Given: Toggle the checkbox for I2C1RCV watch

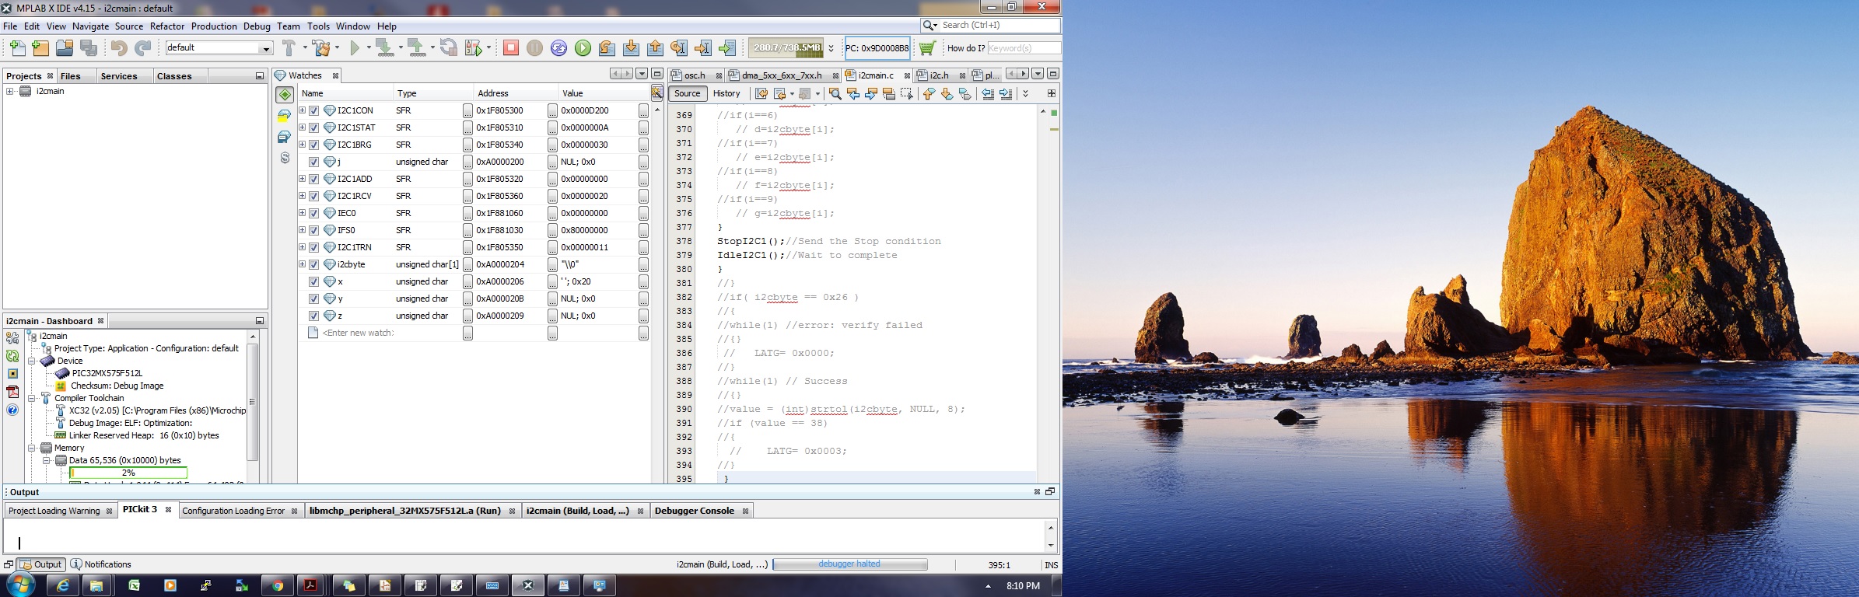Looking at the screenshot, I should pyautogui.click(x=313, y=196).
